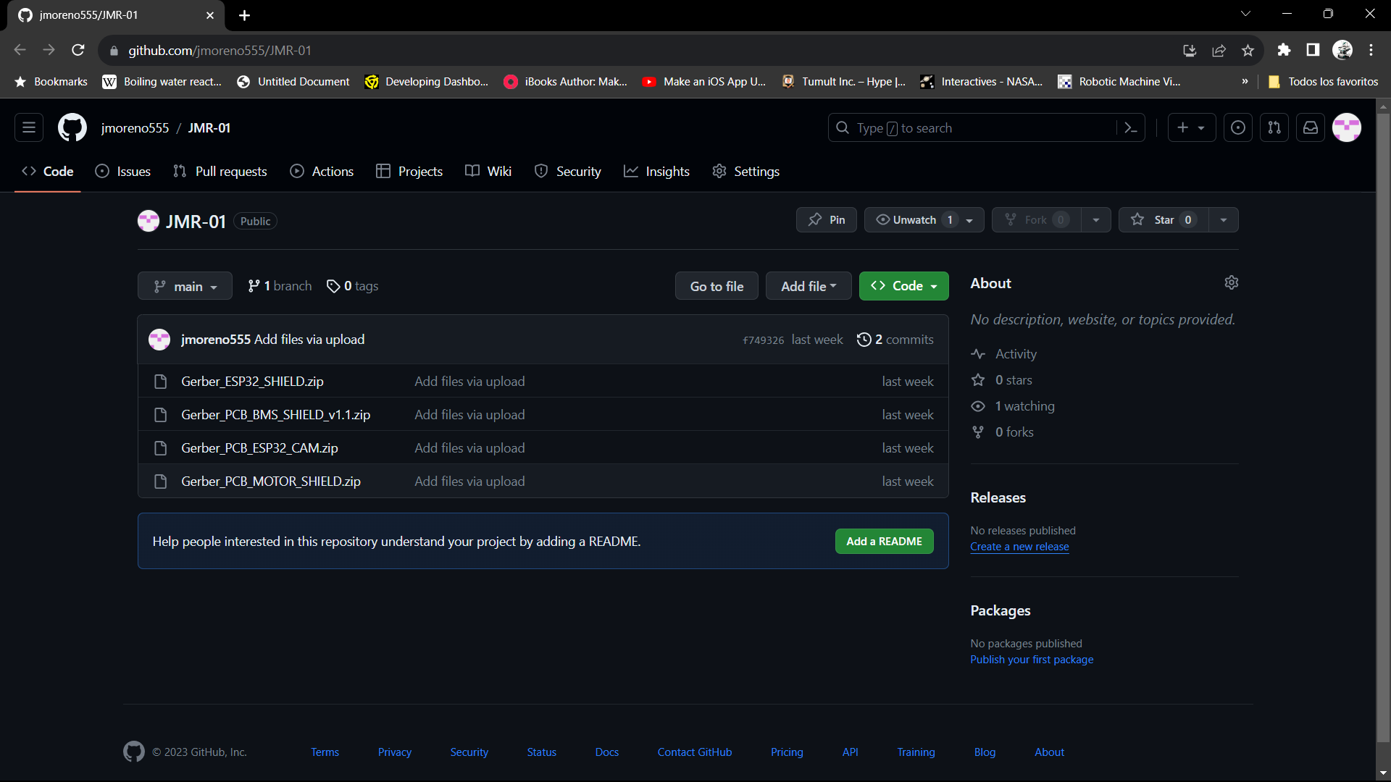Viewport: 1391px width, 782px height.
Task: Expand the Add file dropdown
Action: 809,287
